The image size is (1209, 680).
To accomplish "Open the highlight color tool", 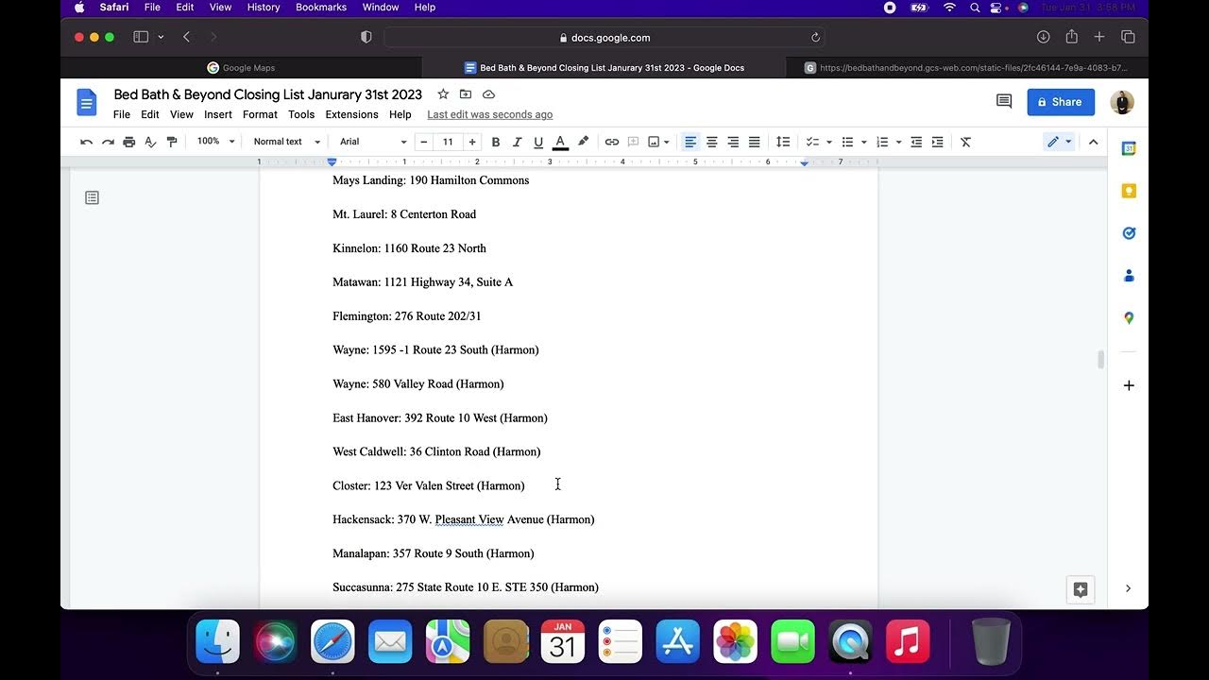I will point(583,142).
